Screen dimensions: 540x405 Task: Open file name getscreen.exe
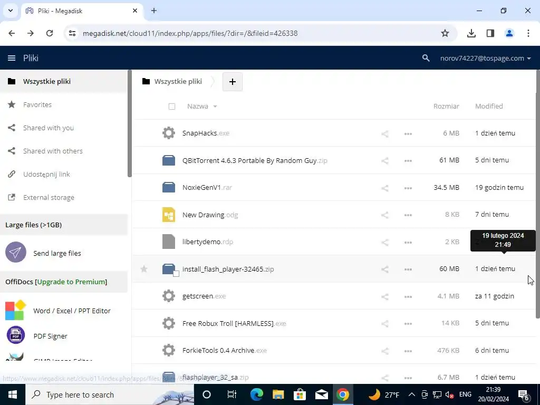[204, 296]
